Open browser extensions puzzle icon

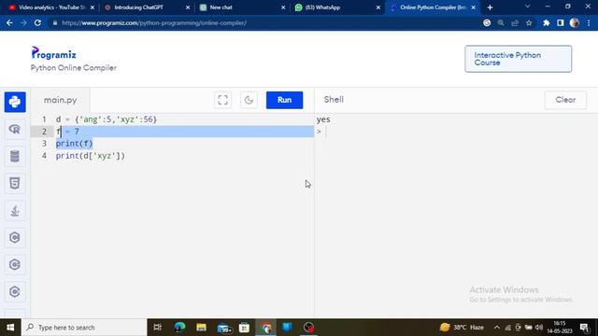(546, 22)
